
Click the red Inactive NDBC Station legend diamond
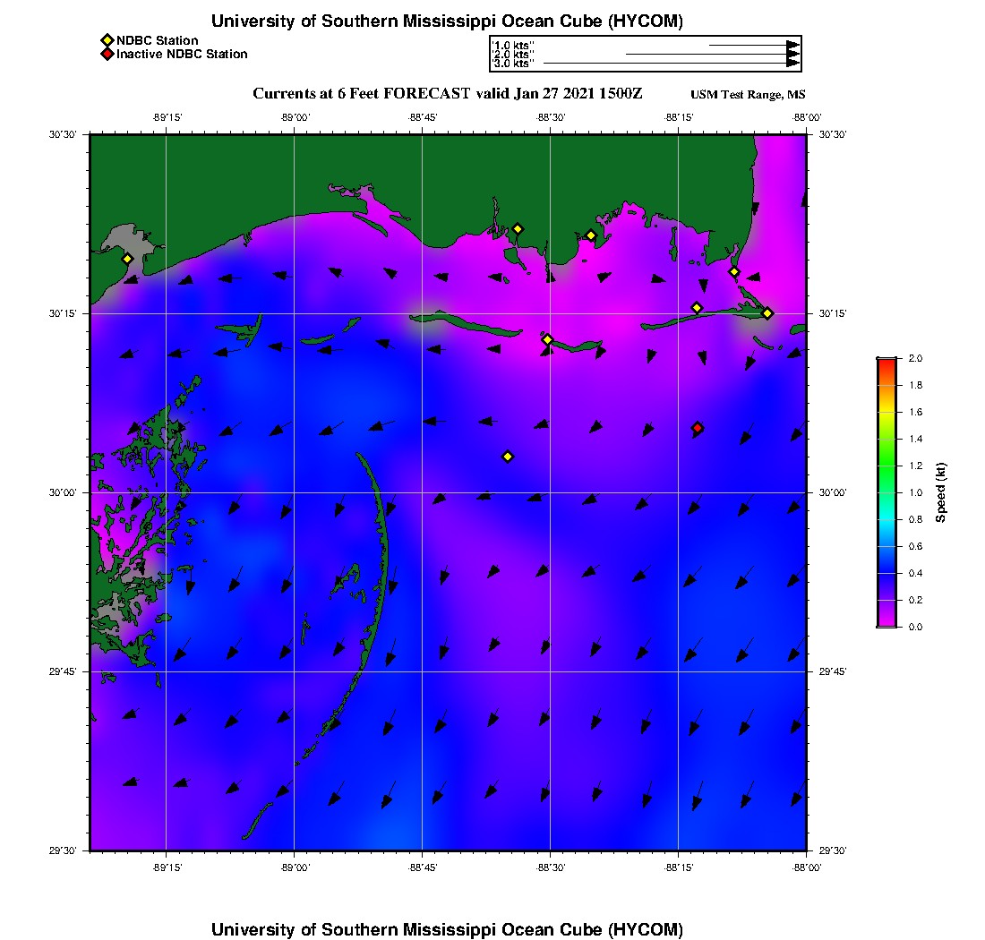click(x=107, y=54)
